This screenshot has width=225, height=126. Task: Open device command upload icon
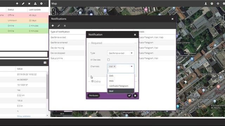click(35, 3)
